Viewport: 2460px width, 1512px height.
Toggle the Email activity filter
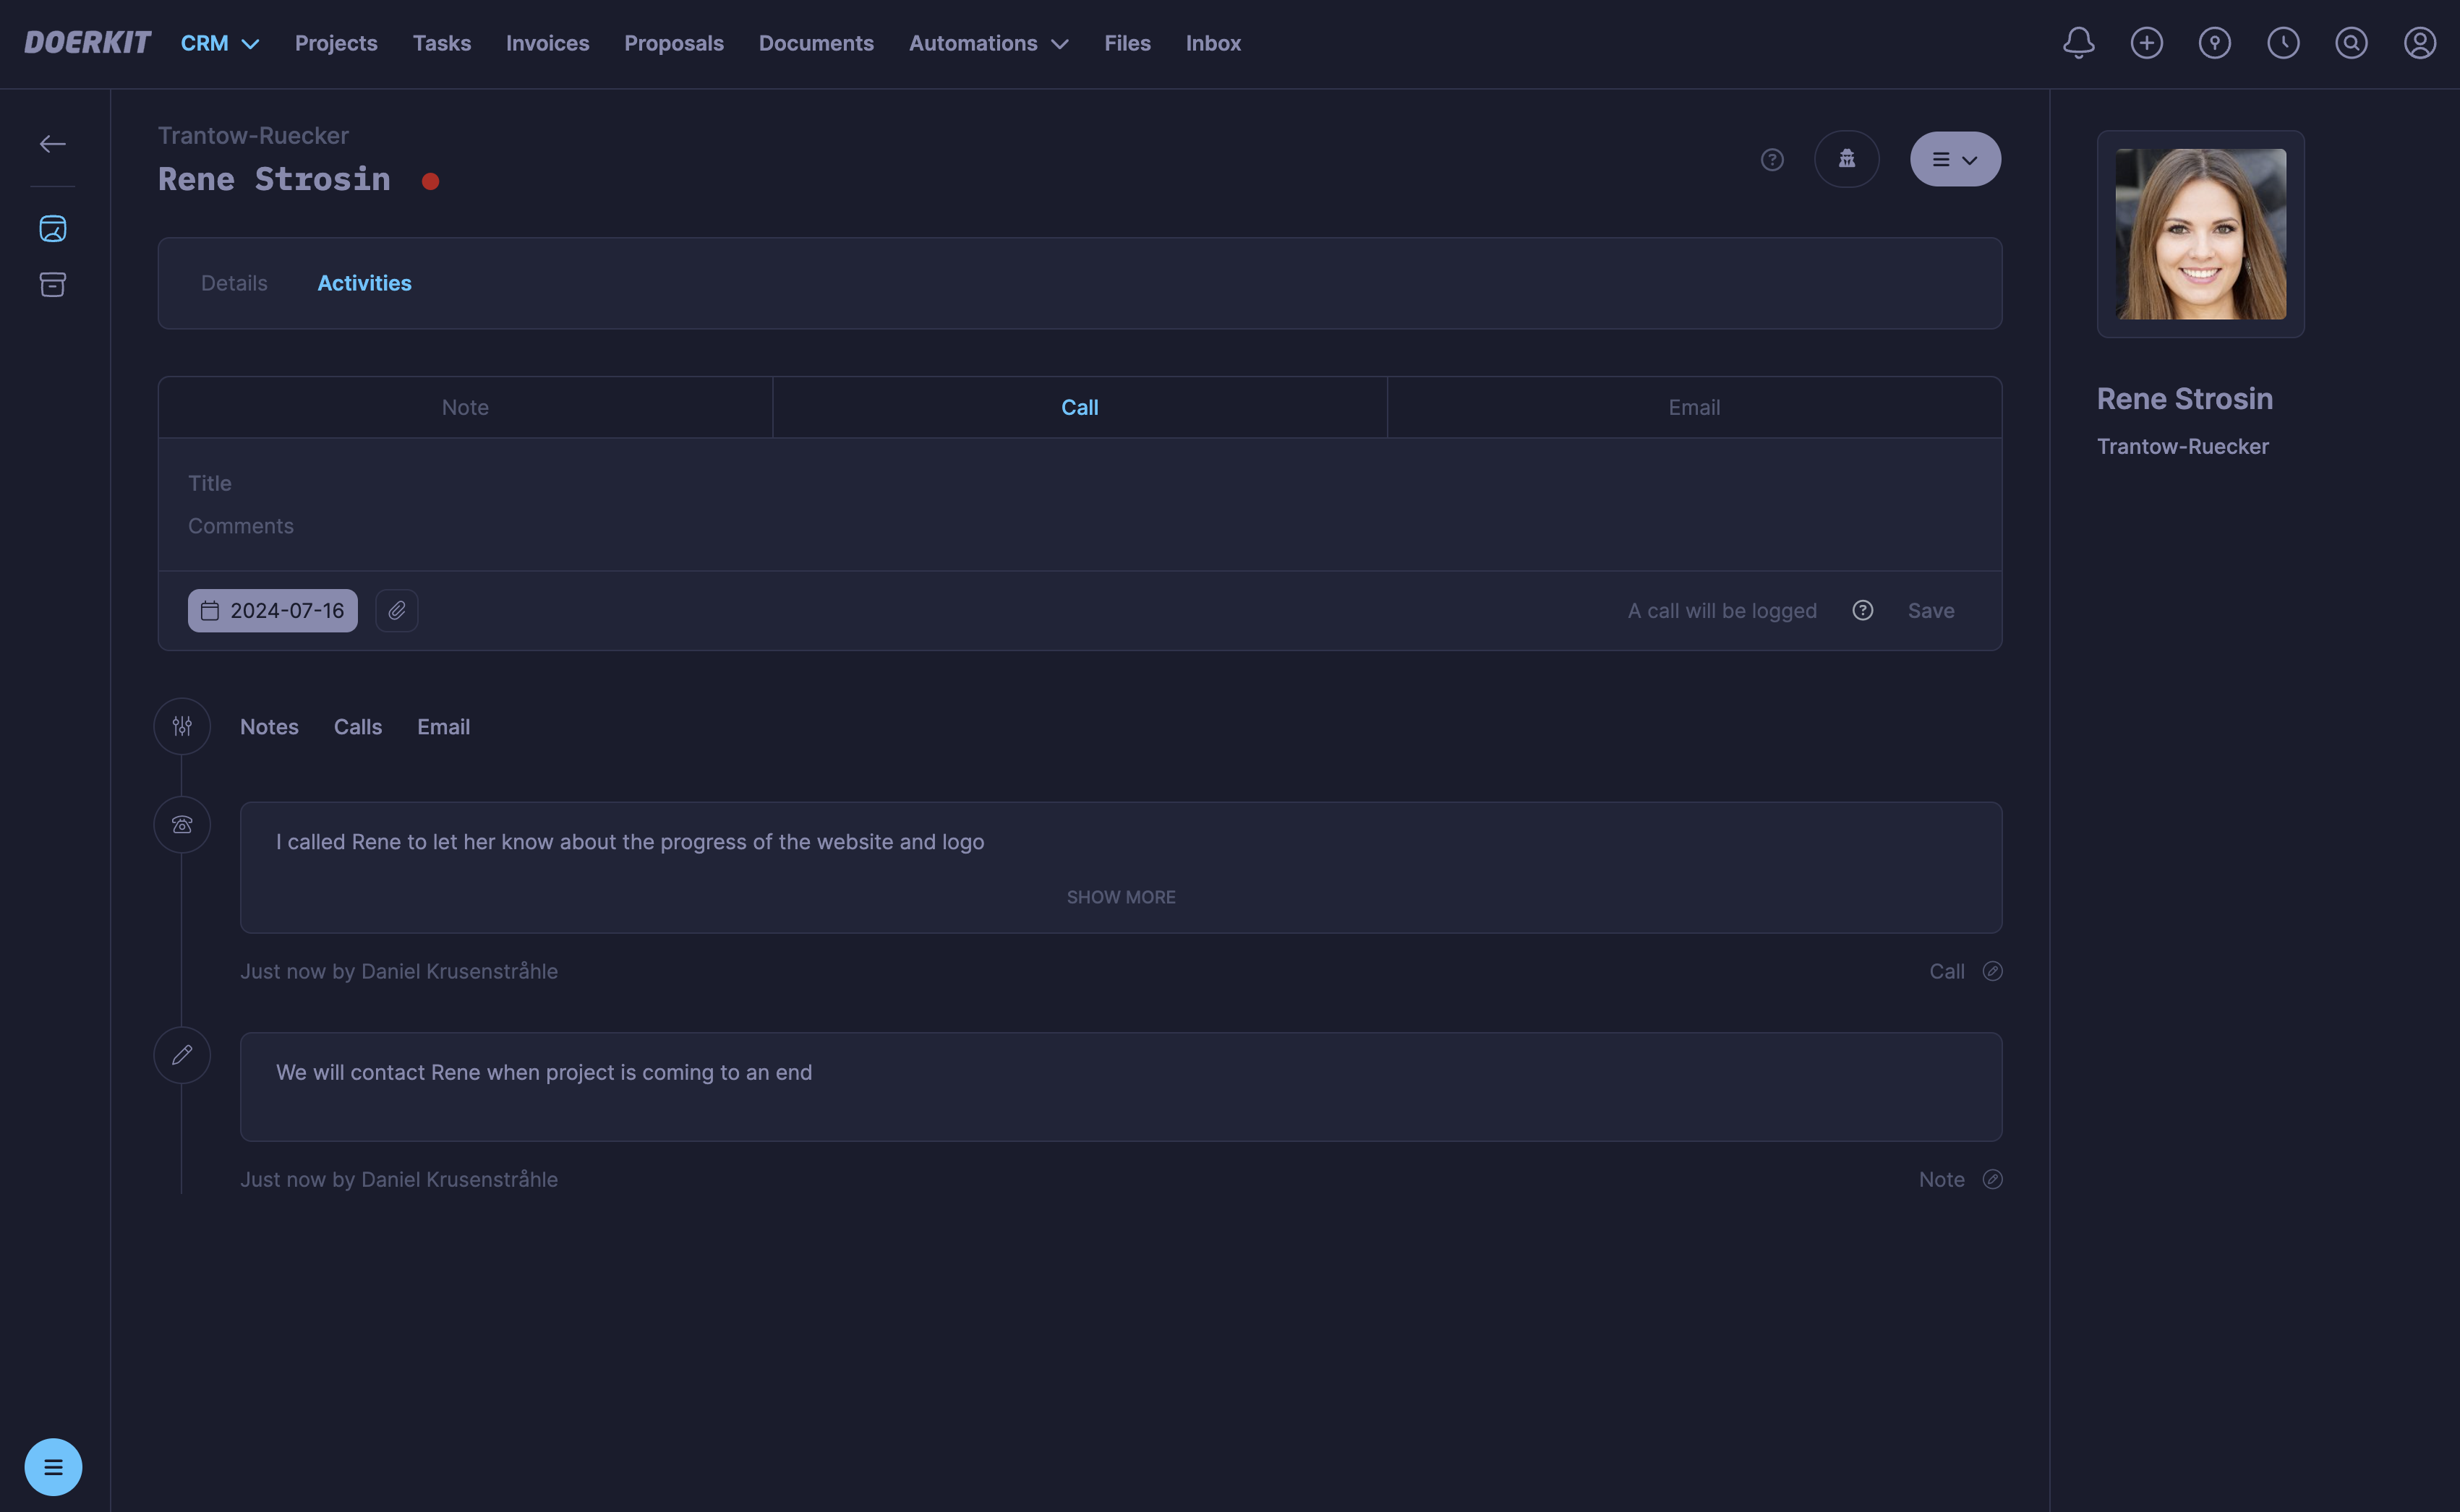pos(443,727)
